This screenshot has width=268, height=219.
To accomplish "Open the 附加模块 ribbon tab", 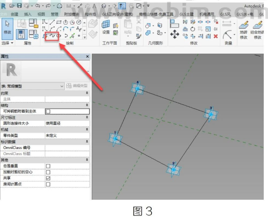I will coord(71,14).
